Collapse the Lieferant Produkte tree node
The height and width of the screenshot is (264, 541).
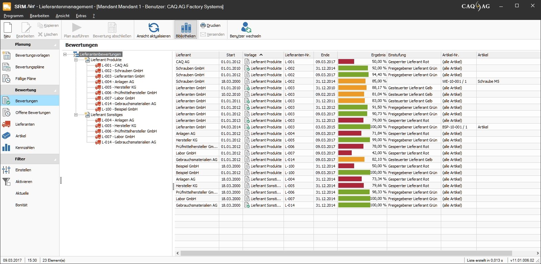point(76,60)
